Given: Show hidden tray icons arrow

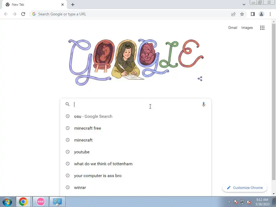Looking at the screenshot, I should (229, 202).
